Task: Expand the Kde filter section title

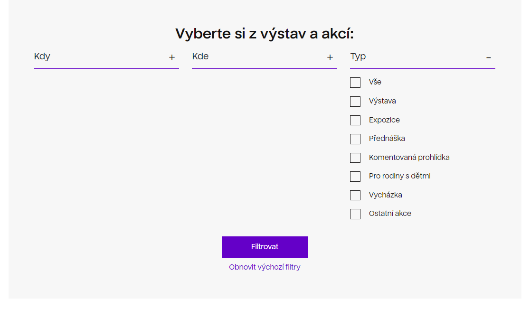Action: [x=200, y=56]
